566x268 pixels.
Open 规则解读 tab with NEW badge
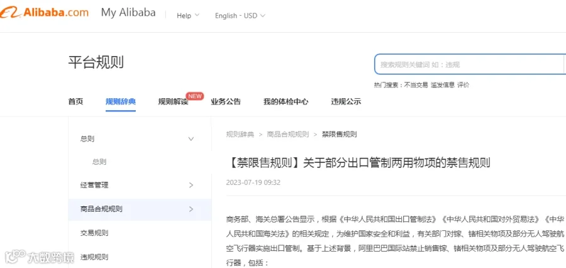(174, 101)
